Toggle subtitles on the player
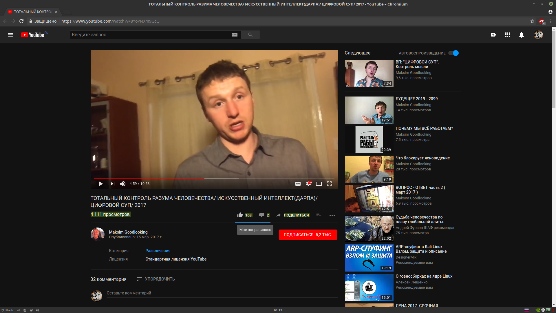Viewport: 556px width, 313px height. [298, 184]
